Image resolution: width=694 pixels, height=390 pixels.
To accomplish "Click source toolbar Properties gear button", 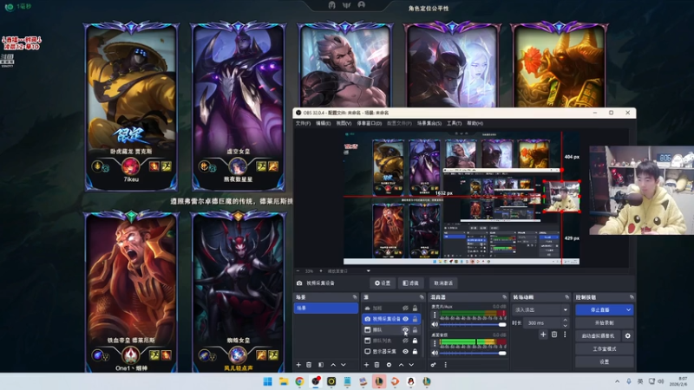I will [383, 283].
